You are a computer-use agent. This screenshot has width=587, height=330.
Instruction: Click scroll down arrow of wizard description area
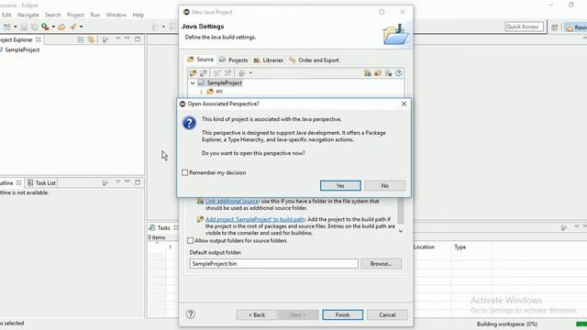401,231
